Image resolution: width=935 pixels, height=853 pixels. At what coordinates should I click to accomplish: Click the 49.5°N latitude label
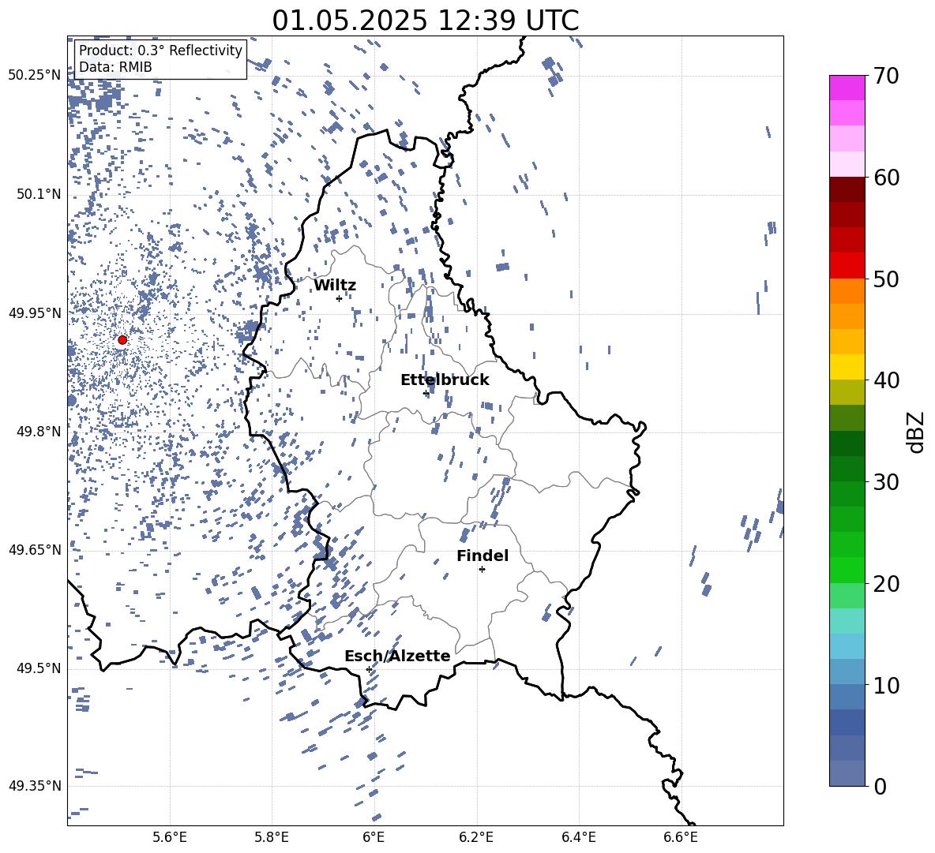coord(39,668)
